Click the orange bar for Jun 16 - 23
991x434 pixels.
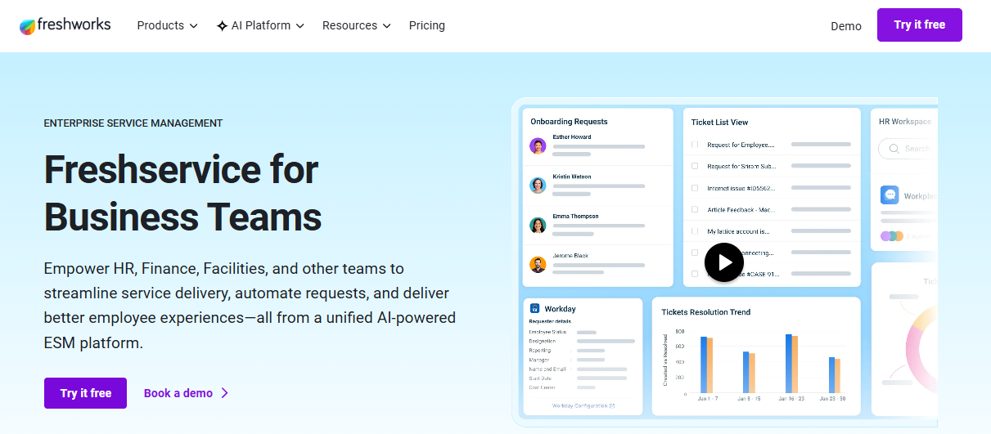pos(795,364)
